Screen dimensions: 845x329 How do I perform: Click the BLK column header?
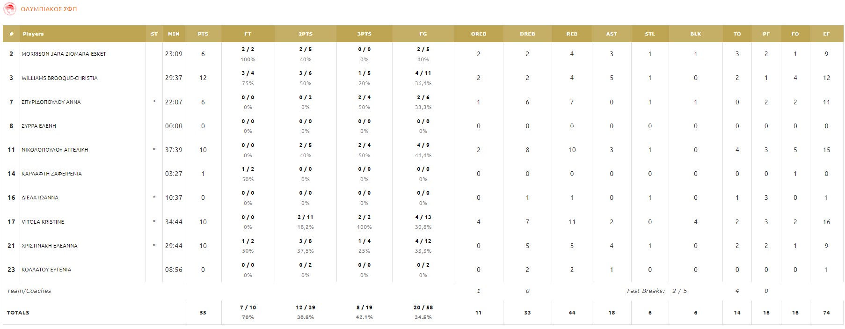[695, 34]
